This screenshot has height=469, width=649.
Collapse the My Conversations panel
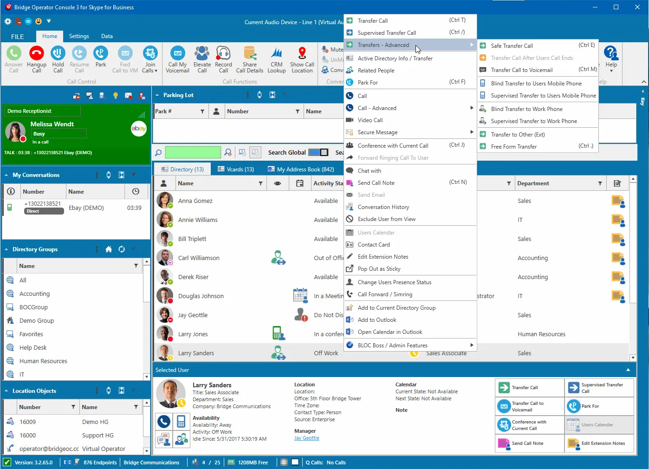pyautogui.click(x=6, y=175)
